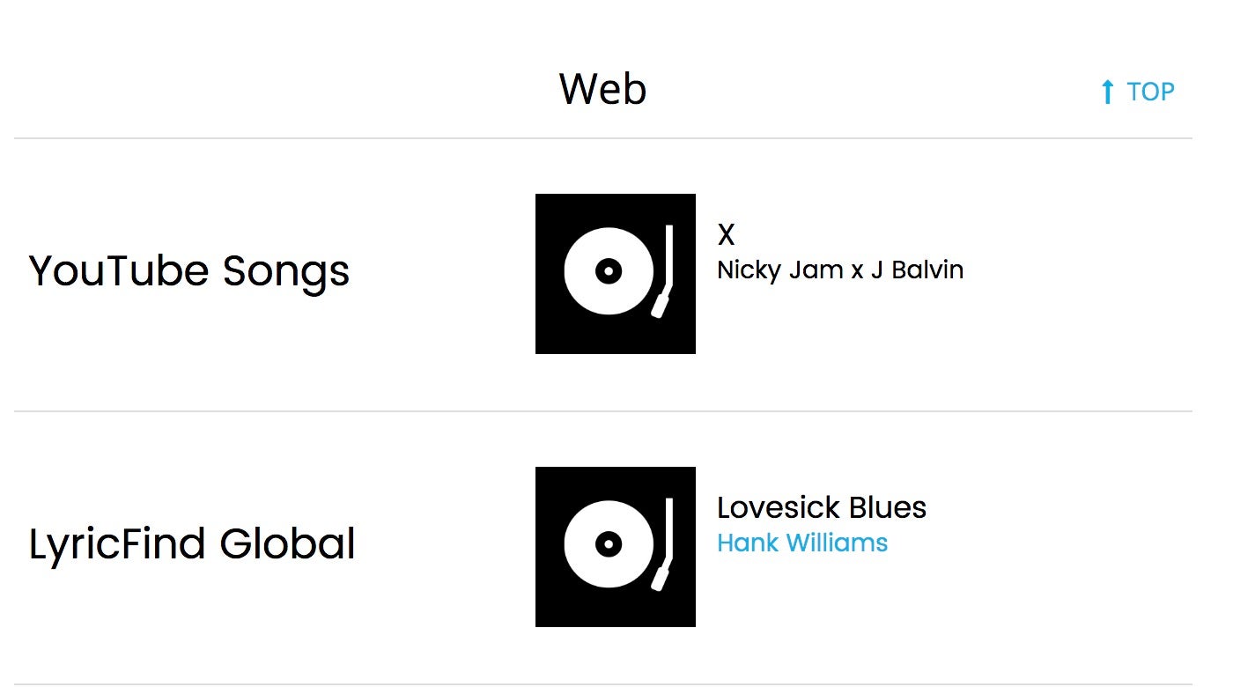Click the LyricFind Global chart heading
Screen dimensions: 1233x687
click(192, 543)
